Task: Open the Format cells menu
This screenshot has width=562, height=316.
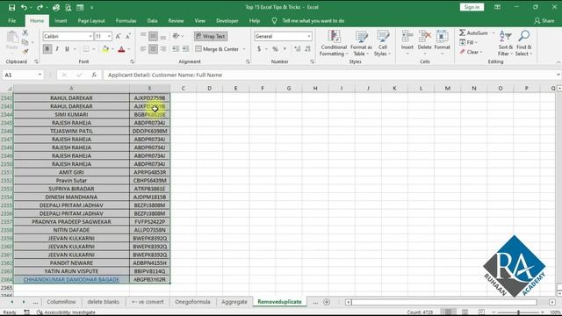Action: click(x=442, y=43)
